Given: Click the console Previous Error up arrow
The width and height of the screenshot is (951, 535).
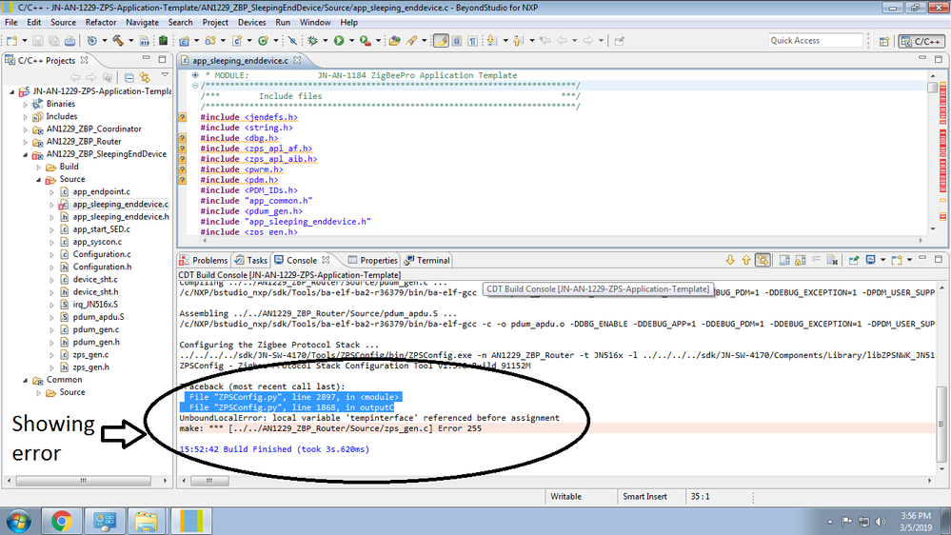Looking at the screenshot, I should point(746,260).
